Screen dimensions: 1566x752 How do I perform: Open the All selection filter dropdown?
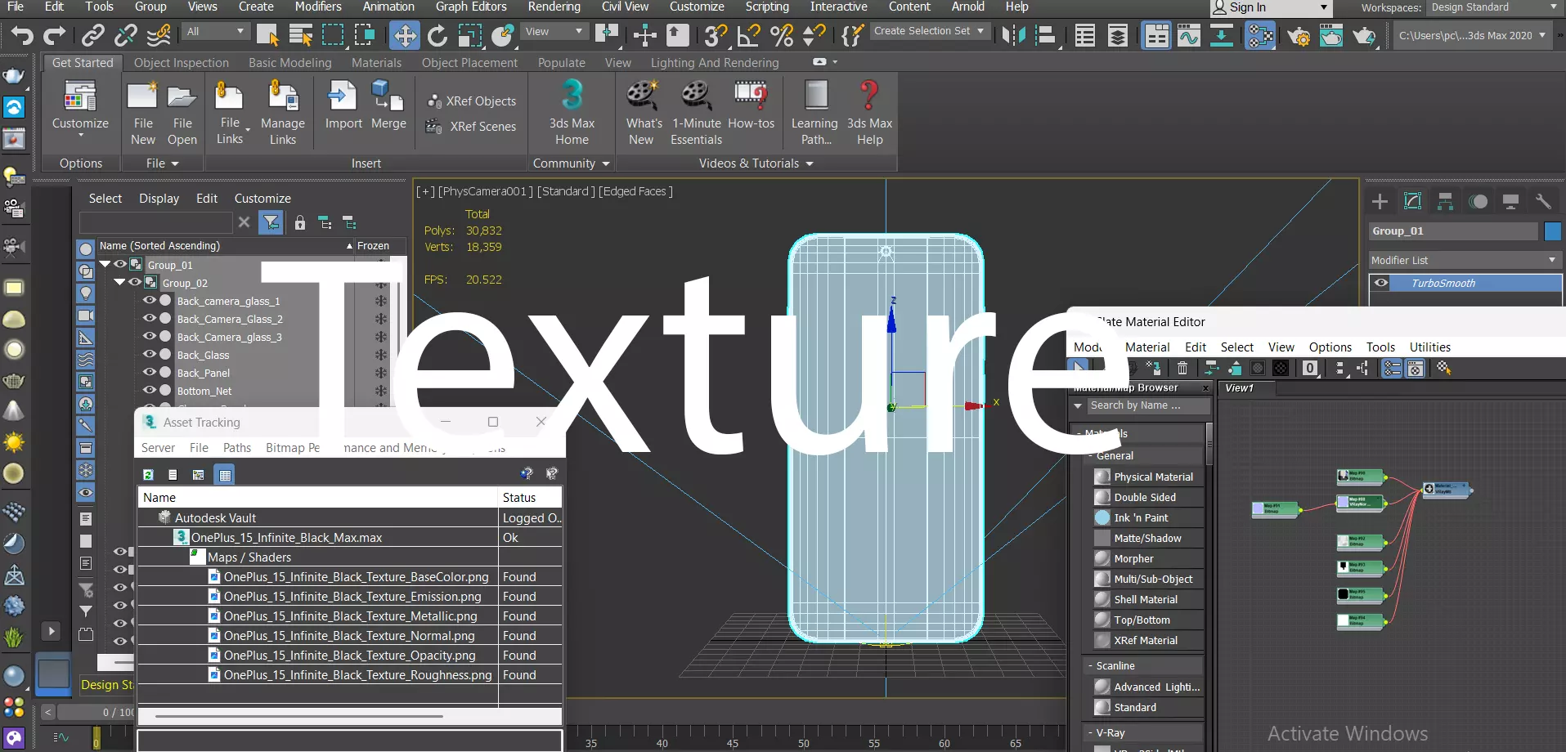(216, 31)
